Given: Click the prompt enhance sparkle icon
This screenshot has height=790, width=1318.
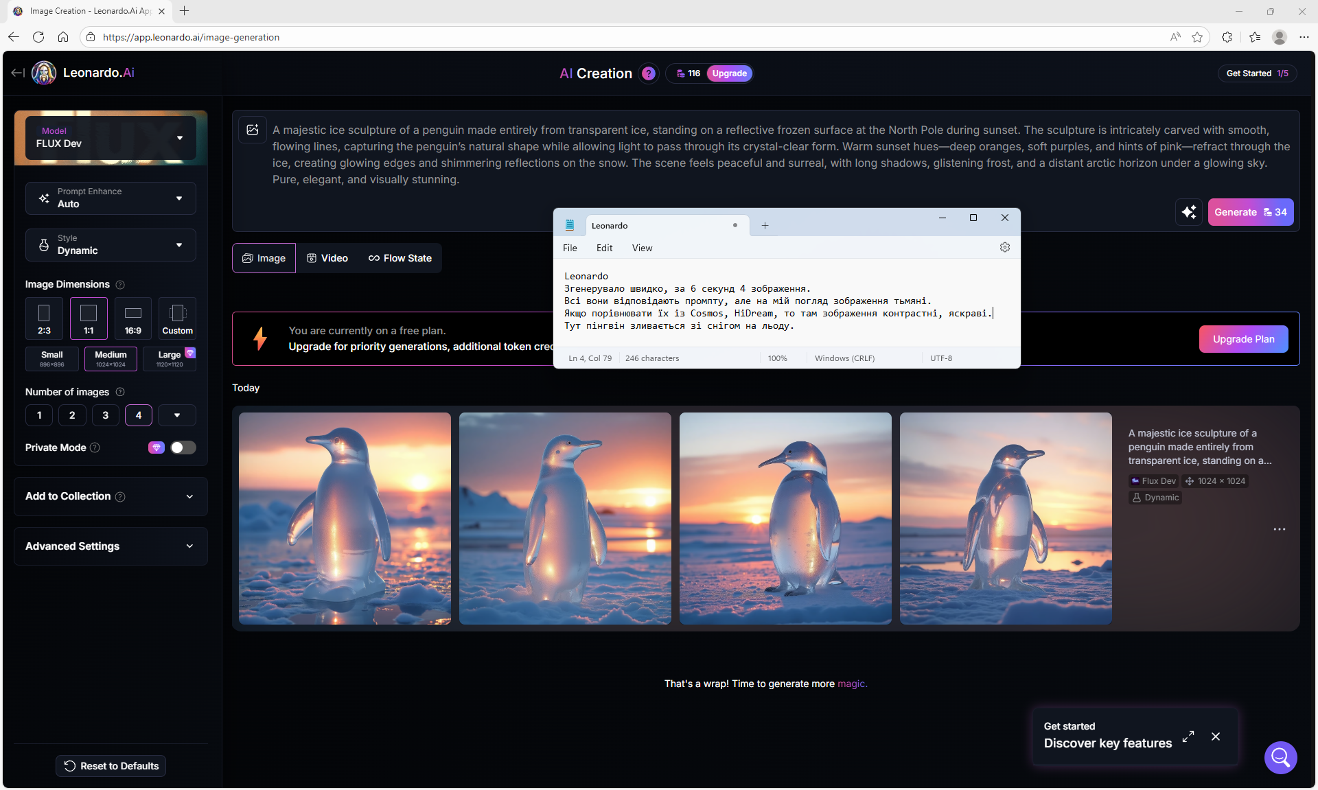Looking at the screenshot, I should pos(1188,212).
